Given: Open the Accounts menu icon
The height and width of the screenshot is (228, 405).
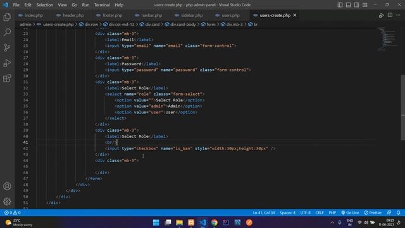Looking at the screenshot, I should pos(7,186).
